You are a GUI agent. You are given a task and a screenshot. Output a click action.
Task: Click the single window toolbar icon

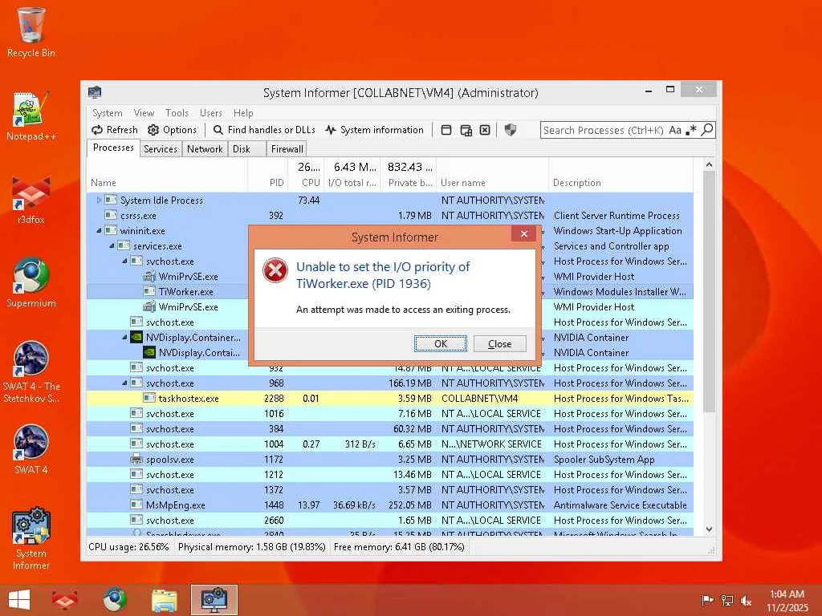click(446, 130)
